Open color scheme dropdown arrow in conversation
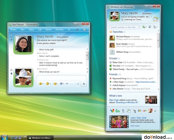Screen dimensions: 174x140 pyautogui.click(x=80, y=29)
